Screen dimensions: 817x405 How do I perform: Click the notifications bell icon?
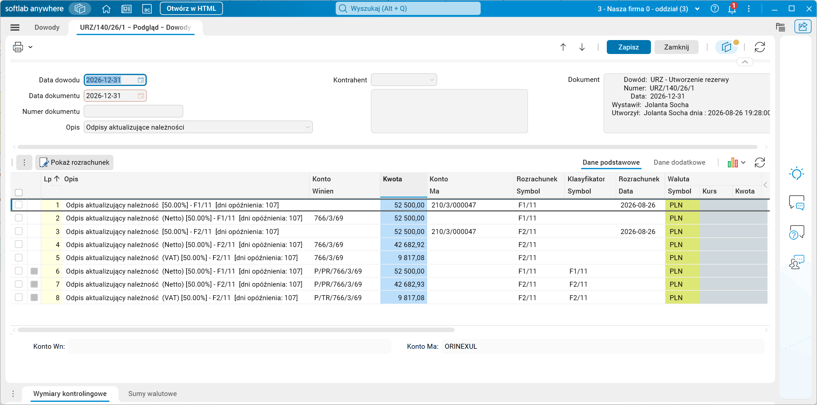click(x=732, y=9)
